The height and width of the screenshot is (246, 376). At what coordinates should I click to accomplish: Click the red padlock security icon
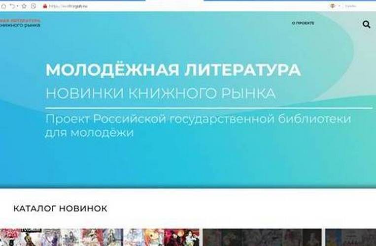click(x=45, y=6)
